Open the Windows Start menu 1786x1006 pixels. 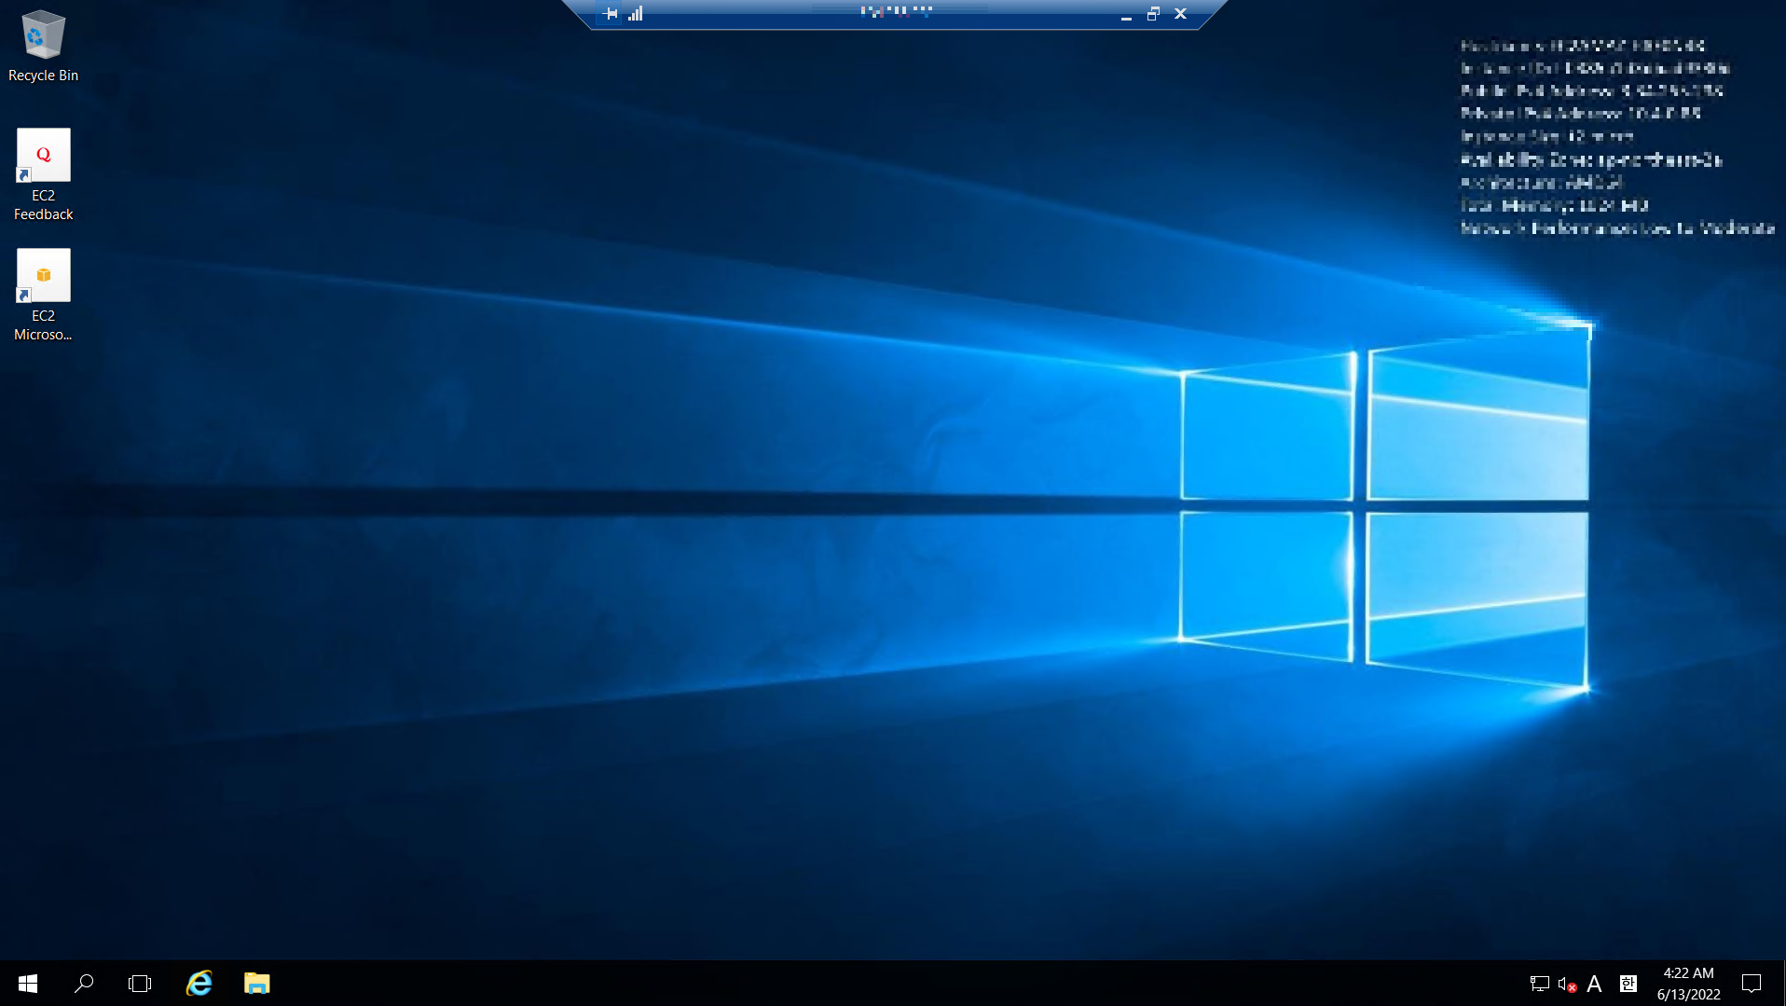28,984
